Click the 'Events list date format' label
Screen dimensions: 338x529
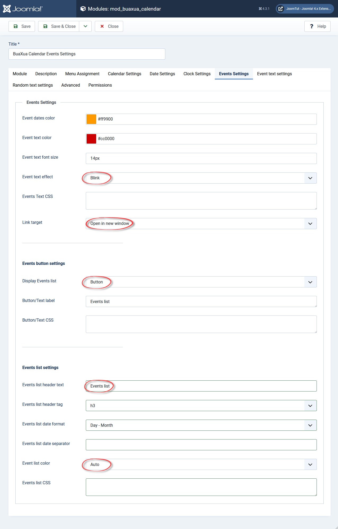[43, 424]
